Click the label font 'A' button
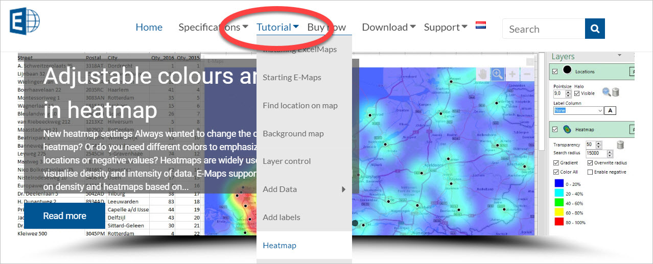Screen dimensions: 653x264 coord(610,110)
